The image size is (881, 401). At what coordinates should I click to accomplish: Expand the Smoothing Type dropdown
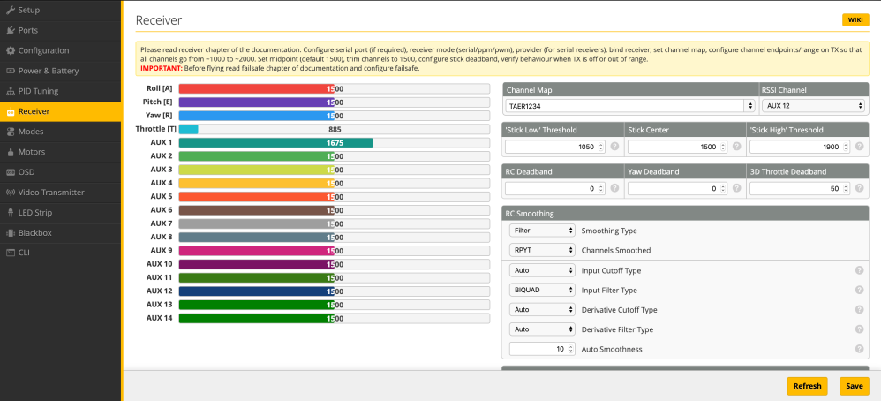point(542,231)
